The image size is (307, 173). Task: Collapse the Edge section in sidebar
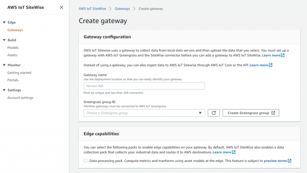[4, 22]
